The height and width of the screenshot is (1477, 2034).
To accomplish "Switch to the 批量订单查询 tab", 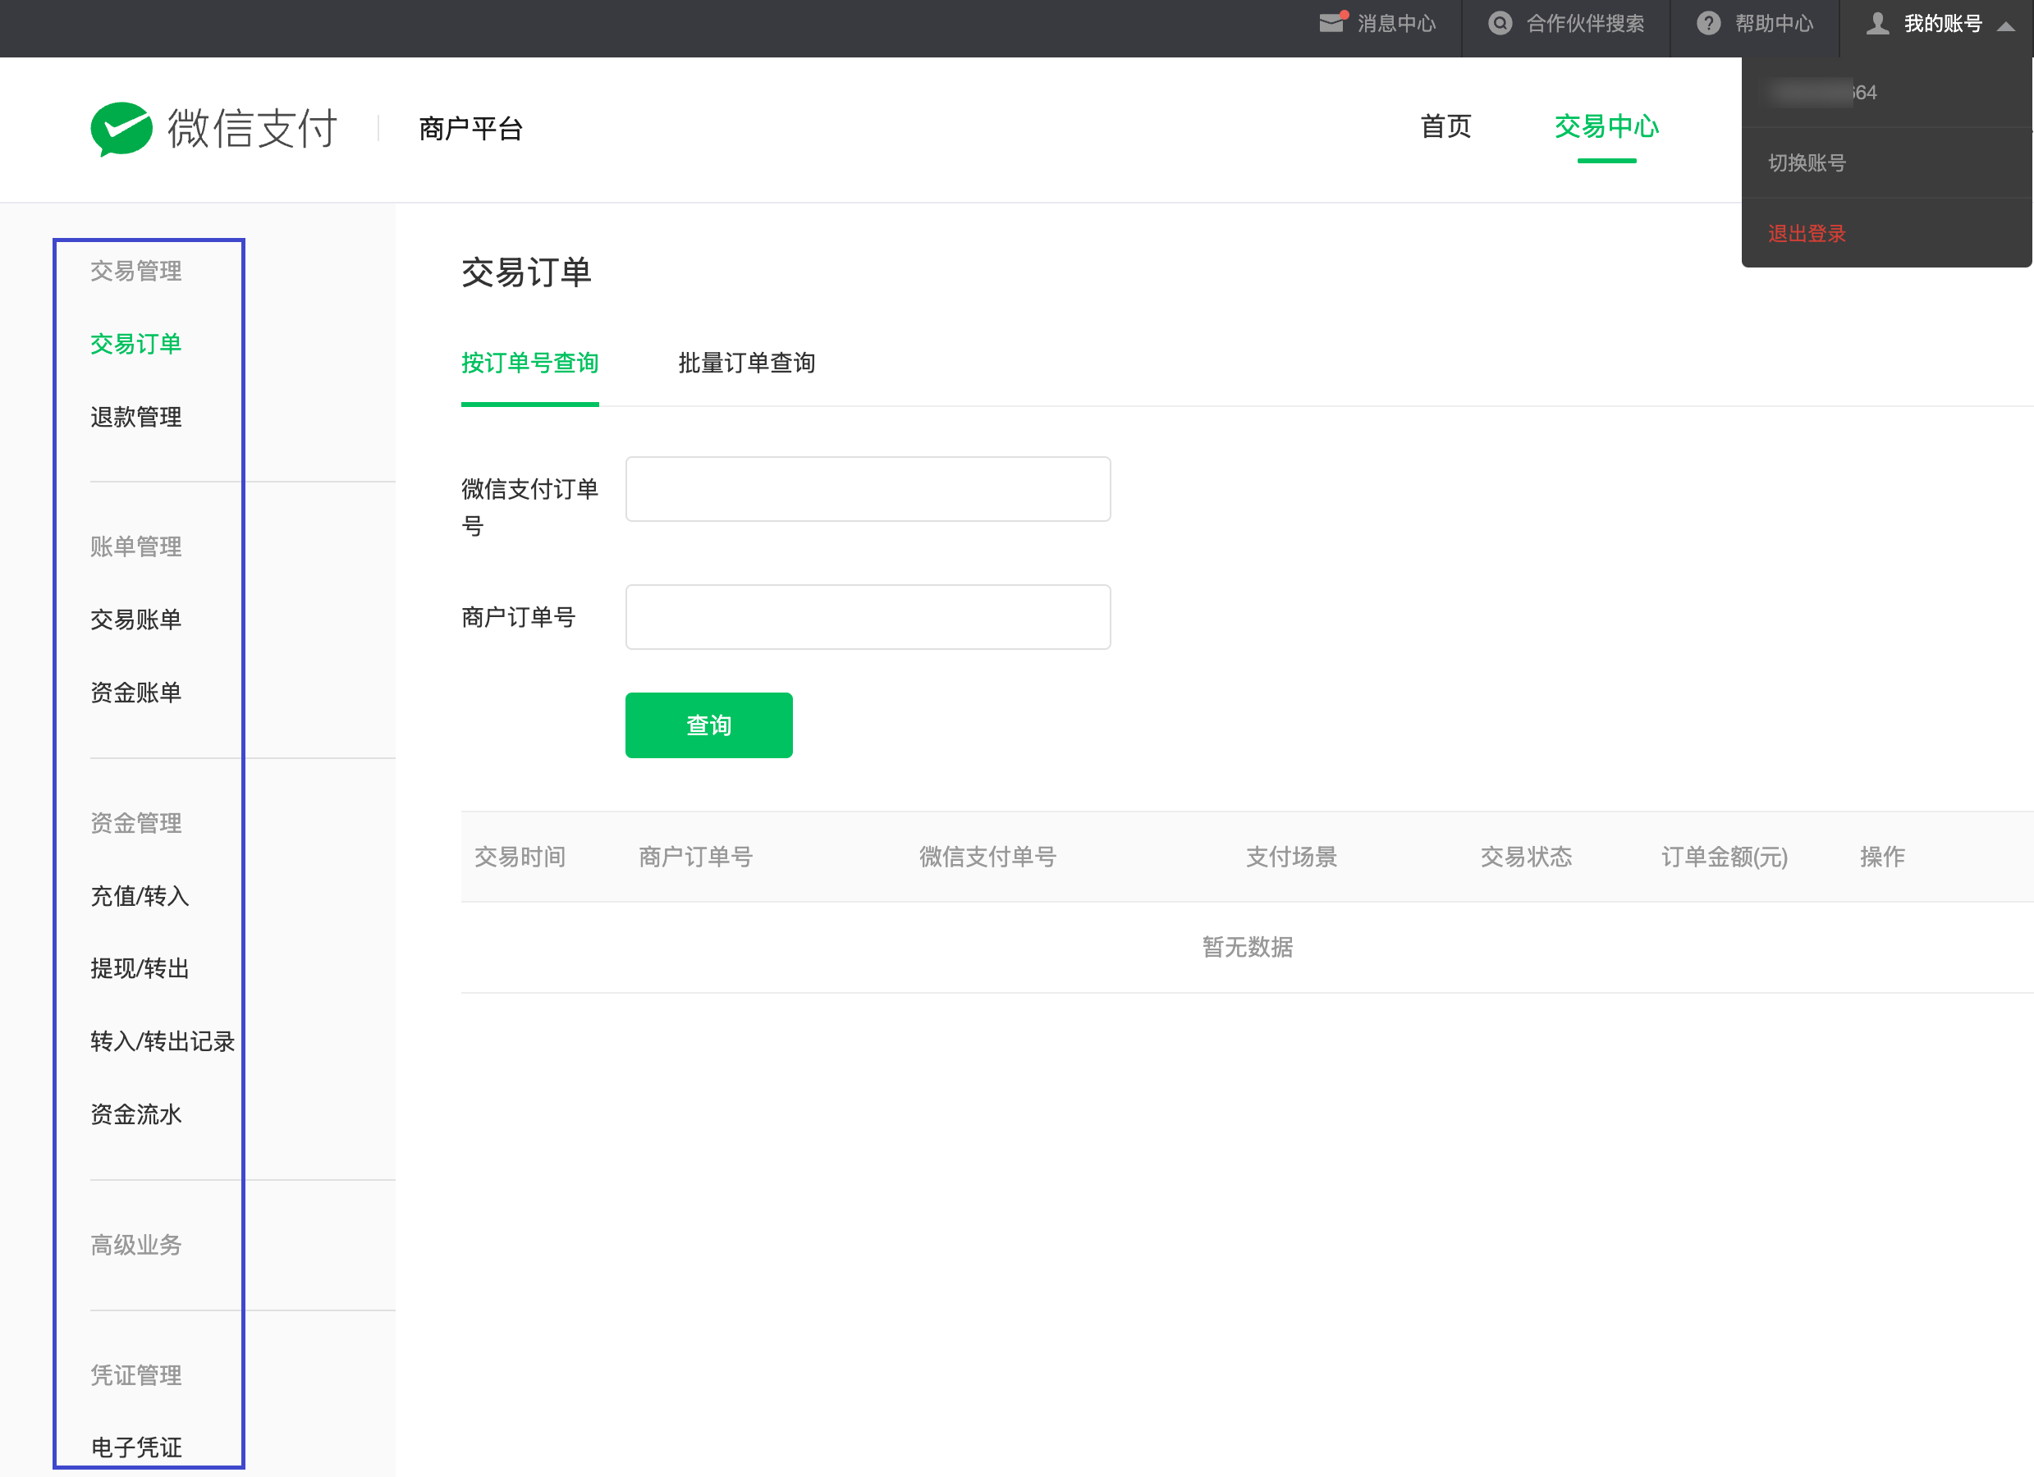I will pyautogui.click(x=746, y=364).
